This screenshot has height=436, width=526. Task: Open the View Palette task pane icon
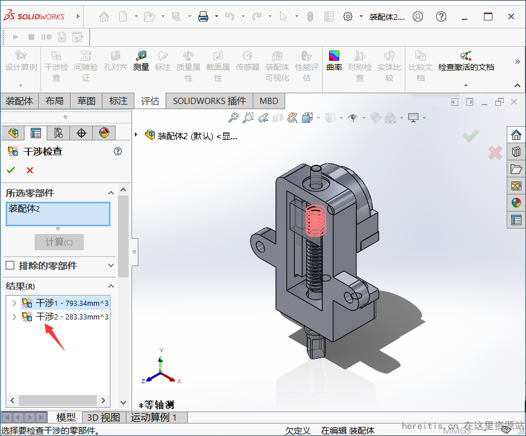pyautogui.click(x=516, y=185)
